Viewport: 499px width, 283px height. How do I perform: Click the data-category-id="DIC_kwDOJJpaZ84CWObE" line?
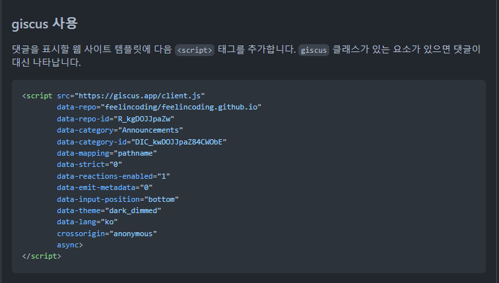[x=142, y=142]
